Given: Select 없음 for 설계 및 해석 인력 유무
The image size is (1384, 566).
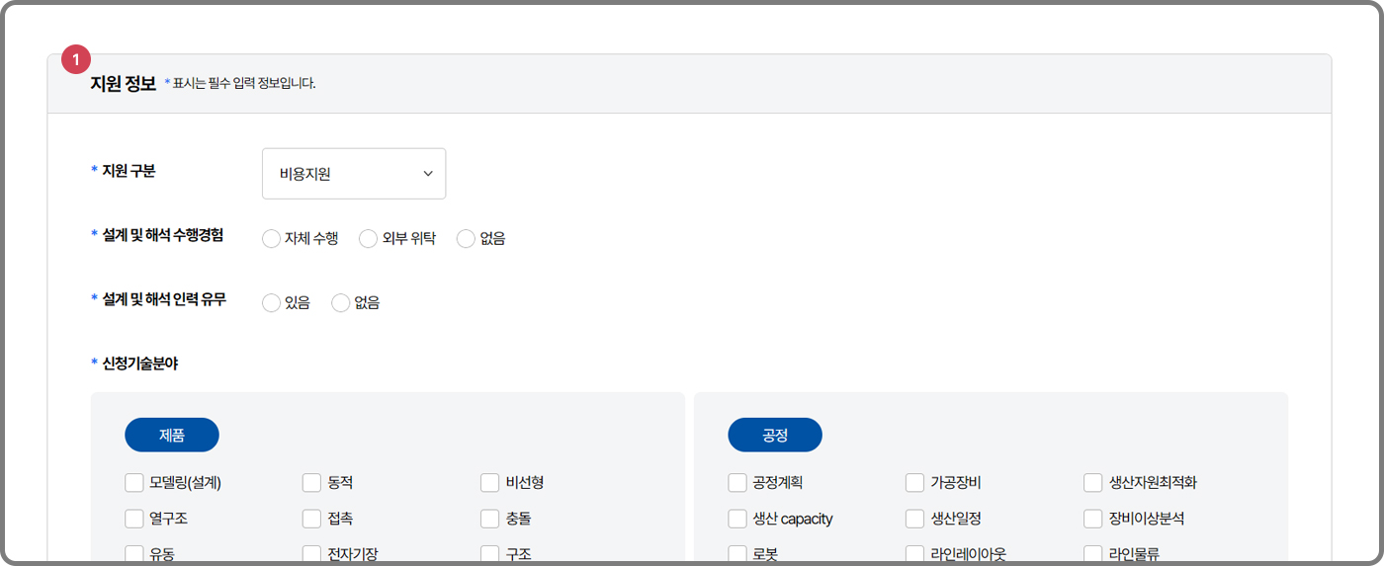Looking at the screenshot, I should 340,303.
